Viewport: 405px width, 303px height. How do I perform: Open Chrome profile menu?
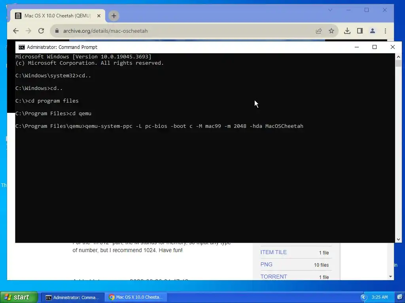pos(373,31)
